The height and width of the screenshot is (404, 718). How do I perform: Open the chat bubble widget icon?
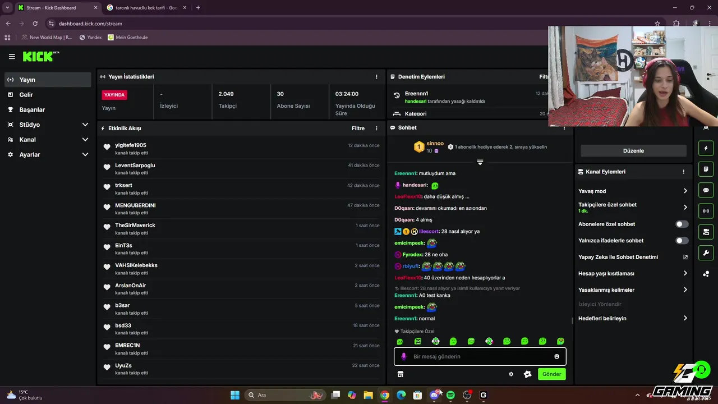706,190
